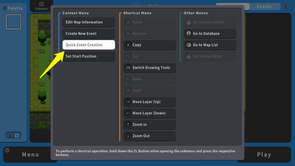Image resolution: width=295 pixels, height=166 pixels.
Task: Click down-arrow icon beside Zoom Out
Action: (x=128, y=136)
